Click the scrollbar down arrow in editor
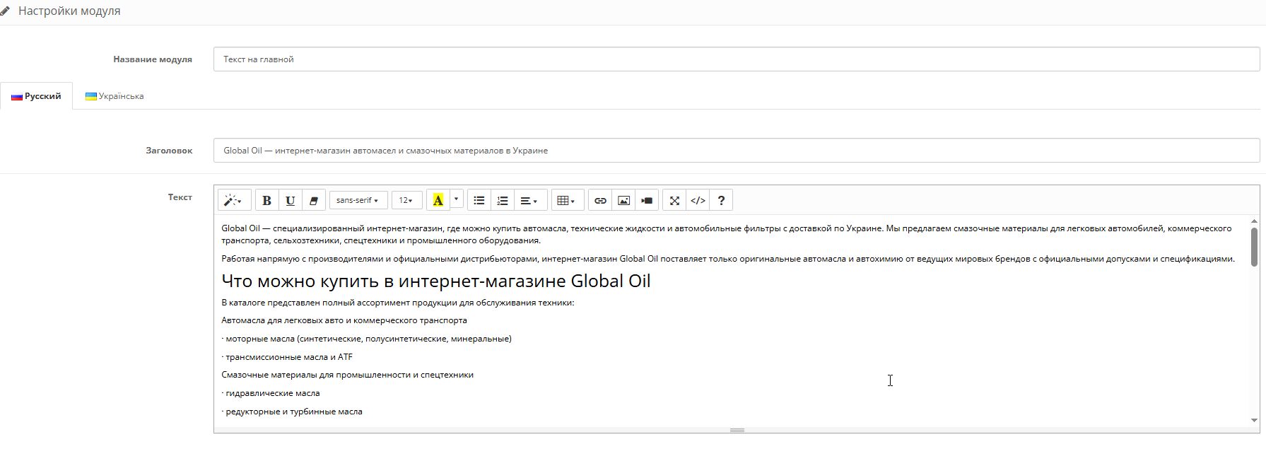This screenshot has width=1266, height=449. click(1254, 420)
